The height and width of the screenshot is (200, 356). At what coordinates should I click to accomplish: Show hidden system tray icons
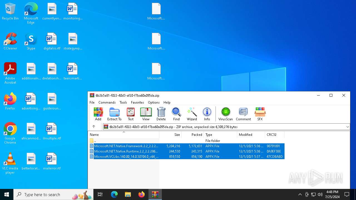(300, 194)
